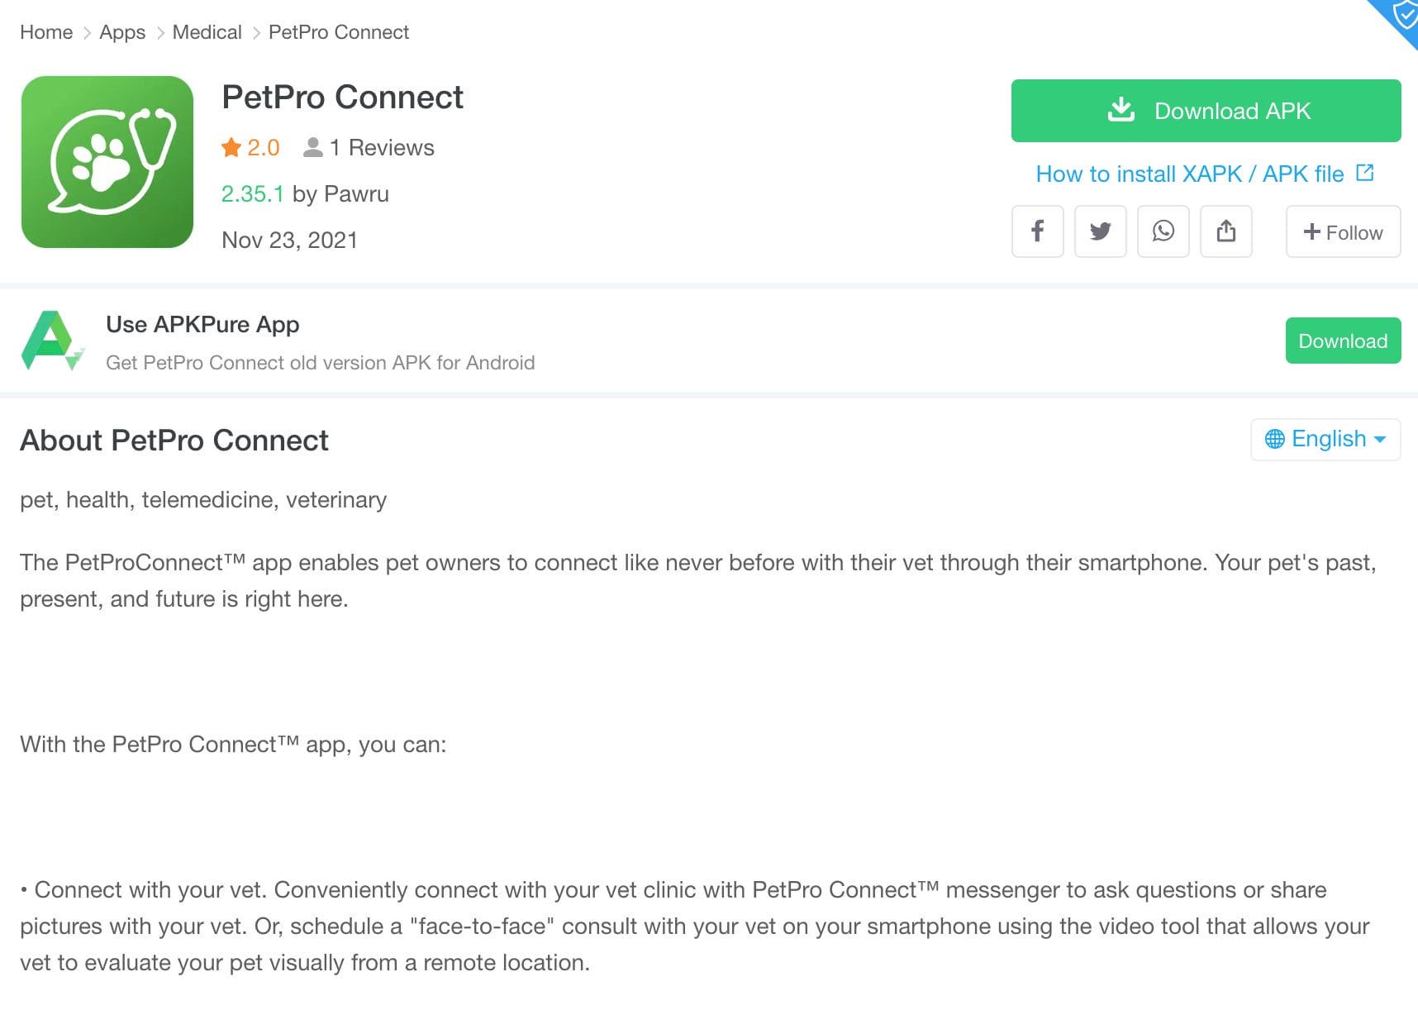The width and height of the screenshot is (1418, 1010).
Task: Click the PetPro Connect app icon
Action: (x=107, y=162)
